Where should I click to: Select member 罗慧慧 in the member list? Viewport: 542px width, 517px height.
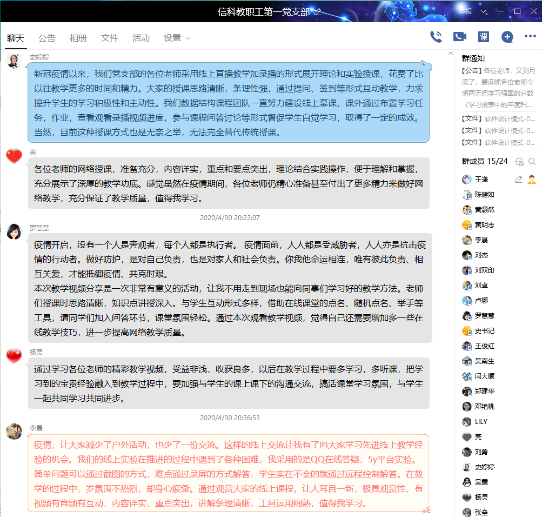point(484,316)
